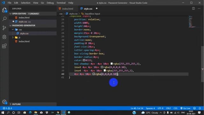Change encoding via UTF-8 status item

pos(160,108)
